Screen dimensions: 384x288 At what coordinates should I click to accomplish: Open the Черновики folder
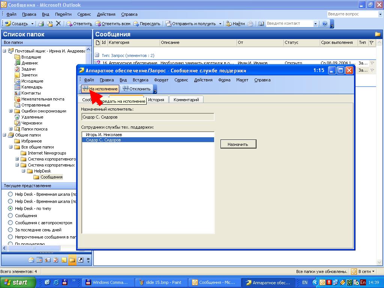point(32,123)
